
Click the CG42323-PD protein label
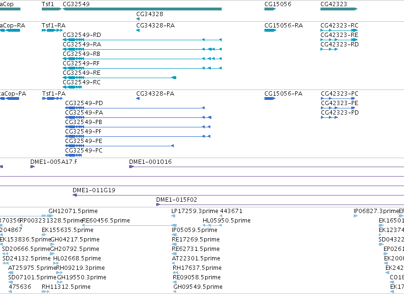tap(340, 113)
